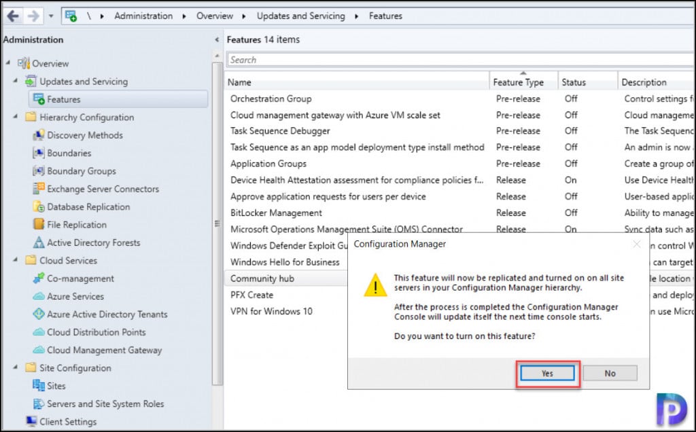The image size is (696, 432).
Task: Click Cloud Management Gateway icon
Action: coord(39,350)
